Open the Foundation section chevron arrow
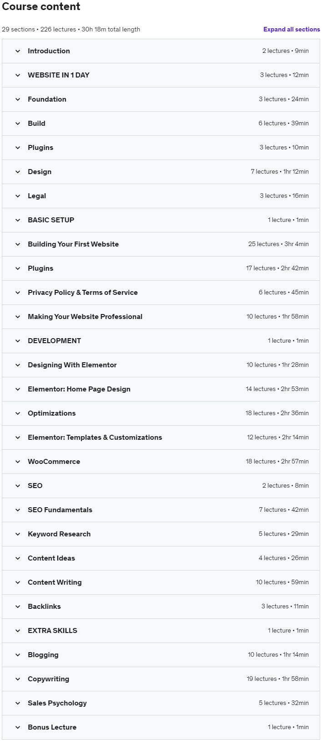322x741 pixels. pos(18,99)
